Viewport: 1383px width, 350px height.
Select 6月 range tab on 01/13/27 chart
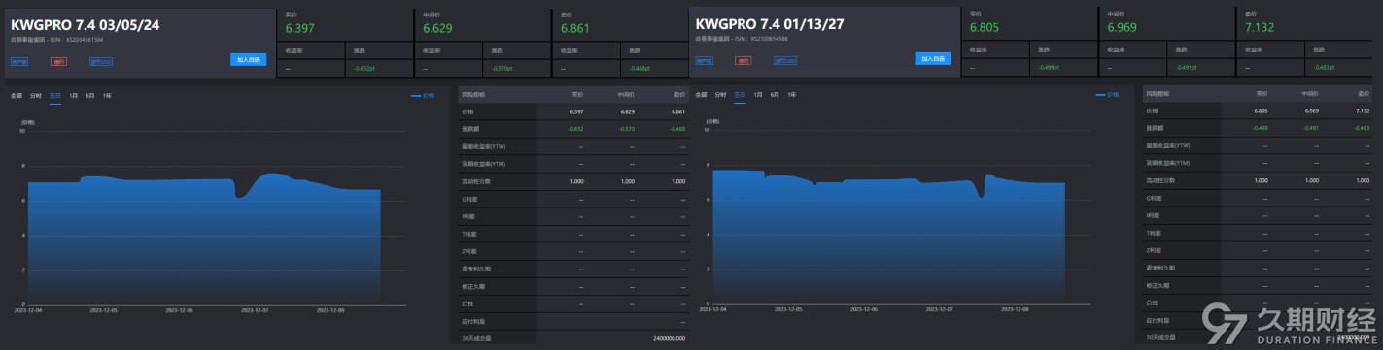pyautogui.click(x=775, y=95)
